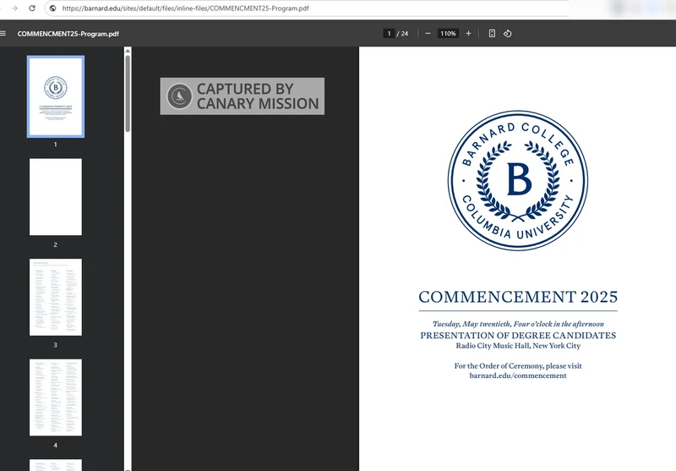Jump to page 3 thumbnail

[x=56, y=297]
